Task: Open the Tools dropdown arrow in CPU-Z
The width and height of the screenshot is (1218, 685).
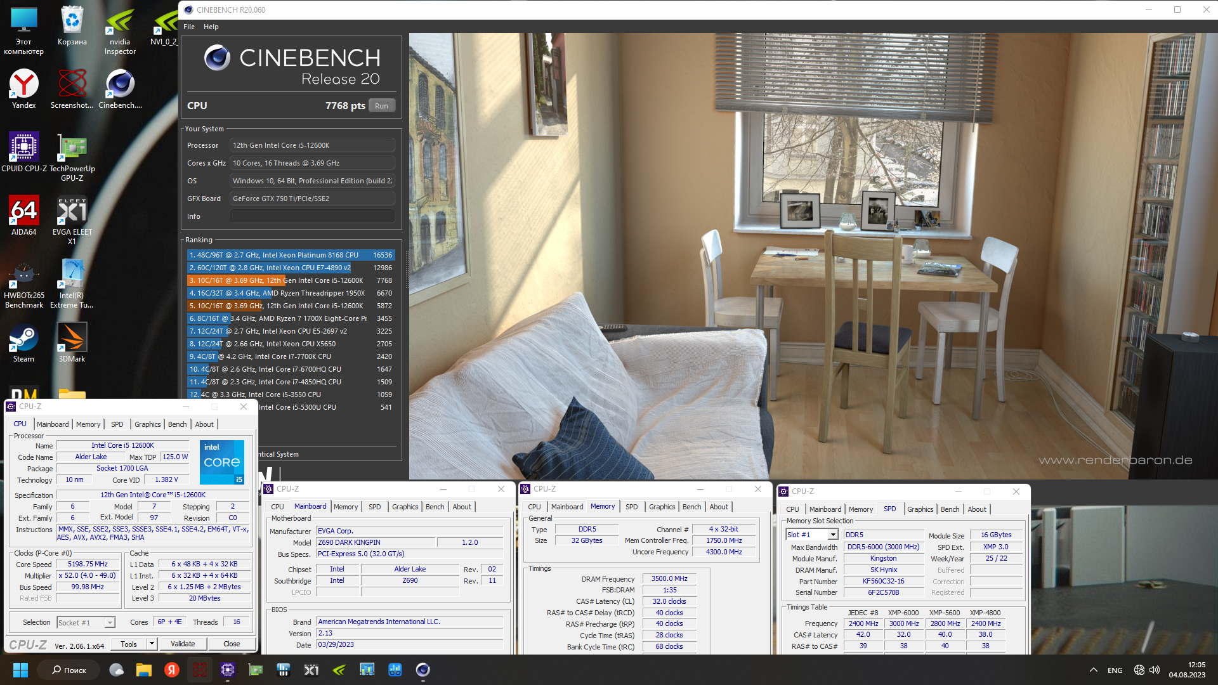Action: coord(152,644)
